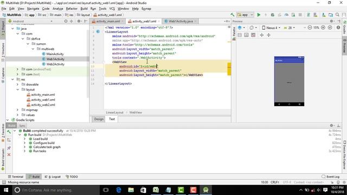Click Build panel settings gear icon

tap(331, 125)
